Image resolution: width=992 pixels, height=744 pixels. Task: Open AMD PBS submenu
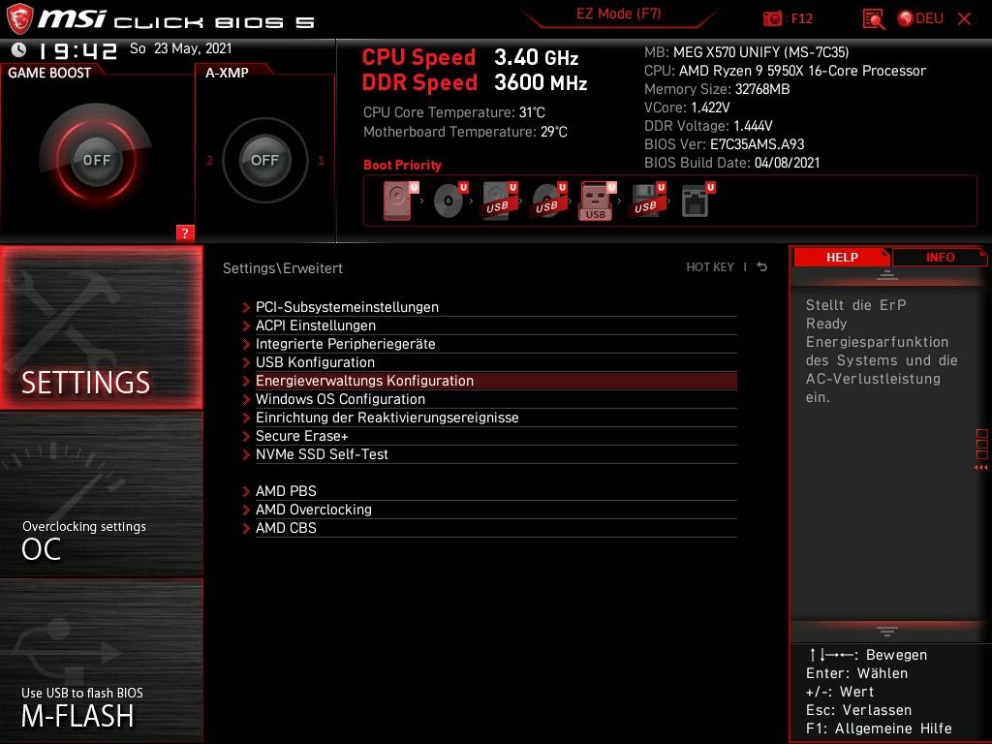coord(489,491)
